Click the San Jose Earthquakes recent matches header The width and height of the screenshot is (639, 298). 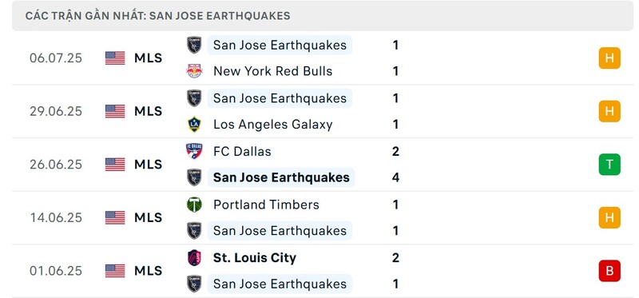tap(157, 16)
